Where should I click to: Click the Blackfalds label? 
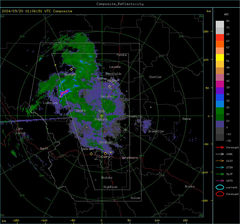click(113, 74)
